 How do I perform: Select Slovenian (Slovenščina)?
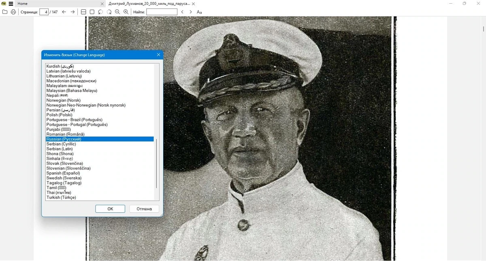point(100,168)
